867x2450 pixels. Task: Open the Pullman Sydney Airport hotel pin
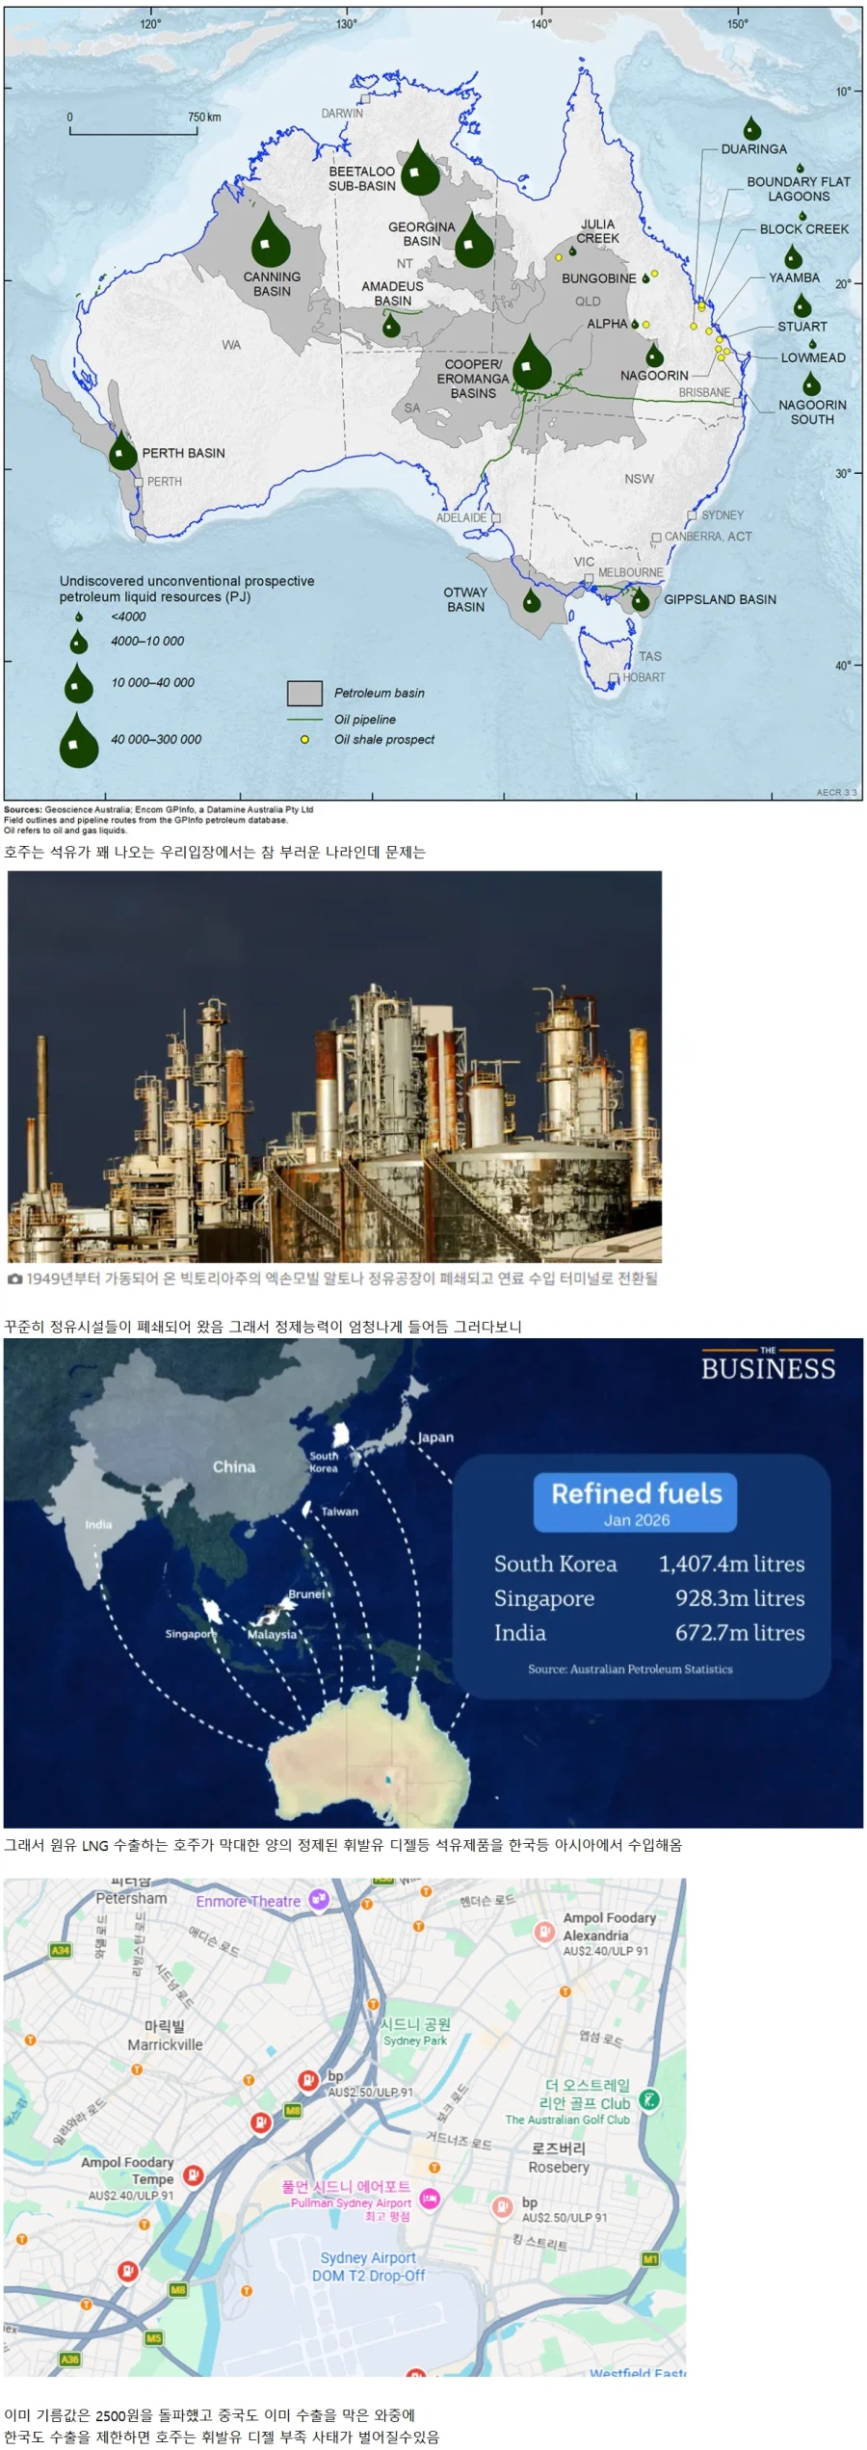click(430, 2198)
